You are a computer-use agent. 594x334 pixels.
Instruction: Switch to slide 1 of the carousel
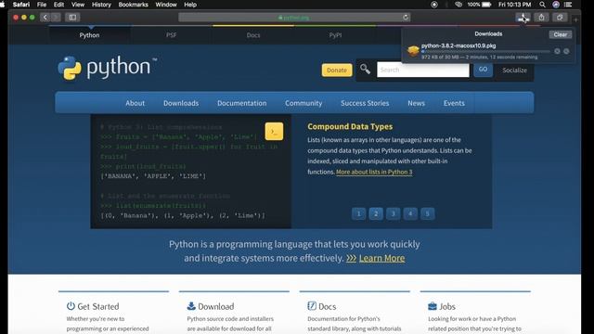(x=359, y=214)
